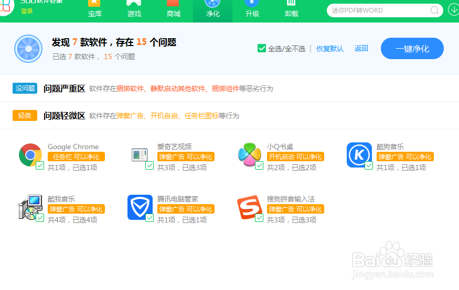Click the 发现 7 款软件 heading
The image size is (459, 290).
tap(114, 42)
